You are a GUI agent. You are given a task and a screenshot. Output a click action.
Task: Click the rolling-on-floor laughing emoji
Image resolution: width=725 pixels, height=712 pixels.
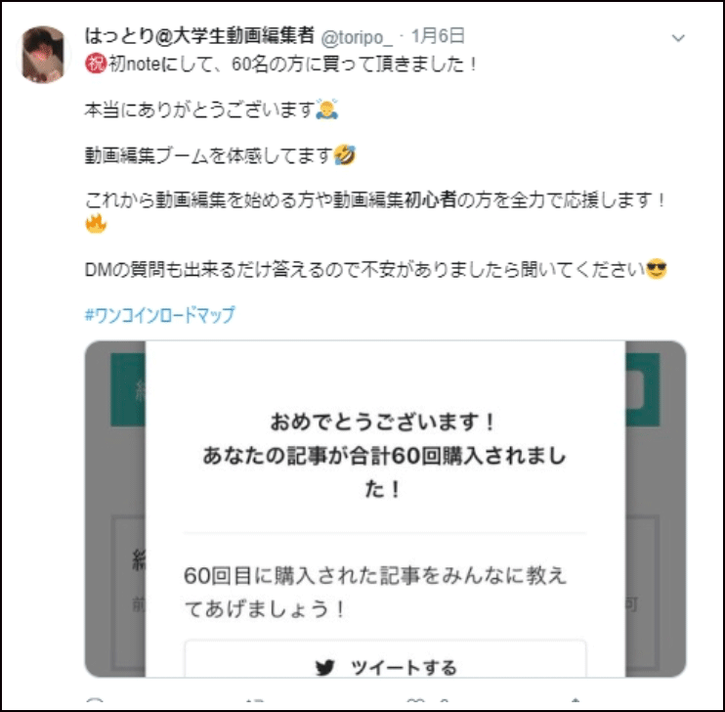pyautogui.click(x=345, y=155)
